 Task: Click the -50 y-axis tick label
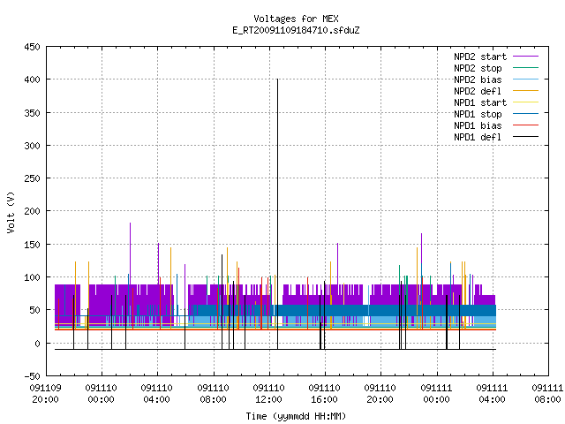(x=32, y=376)
